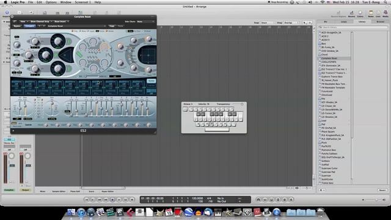Select Complete Reset in the library list
The height and width of the screenshot is (220, 391).
334,58
